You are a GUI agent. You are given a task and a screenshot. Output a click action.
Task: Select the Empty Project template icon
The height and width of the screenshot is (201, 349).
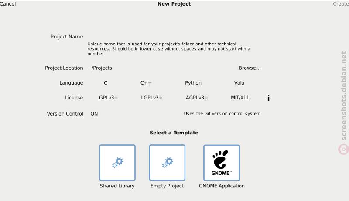167,163
